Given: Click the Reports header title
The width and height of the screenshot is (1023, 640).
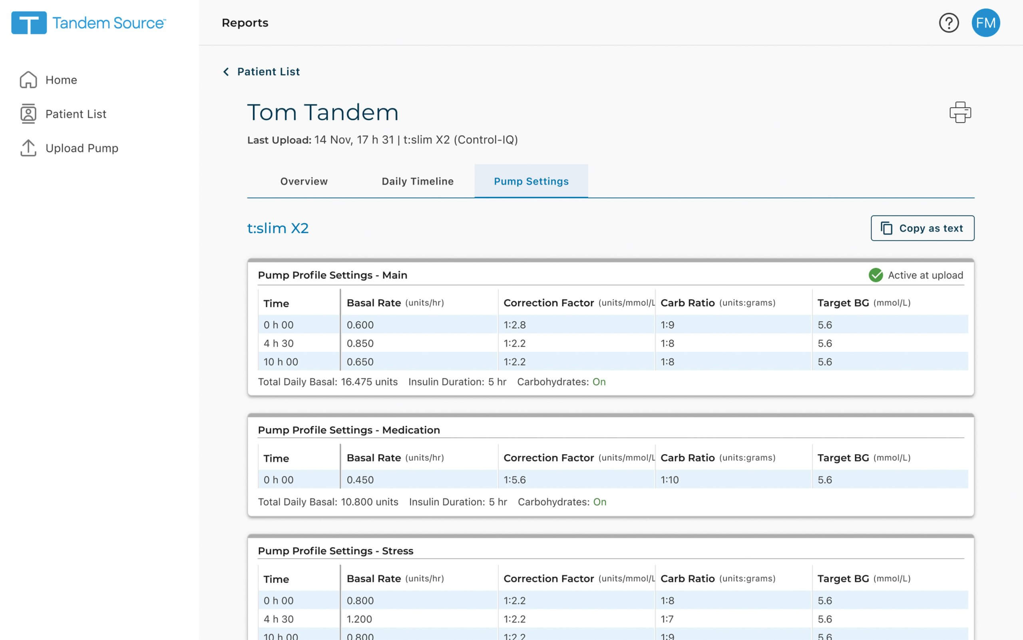Looking at the screenshot, I should [245, 23].
